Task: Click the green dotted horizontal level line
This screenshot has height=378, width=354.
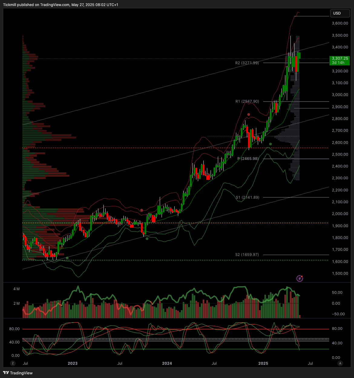Action: tap(175, 260)
